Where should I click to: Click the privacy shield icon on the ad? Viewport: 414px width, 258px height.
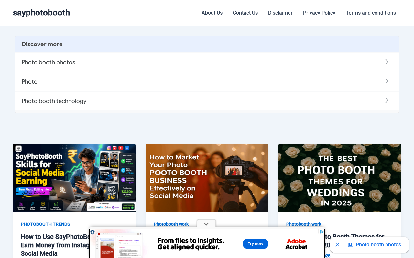[93, 232]
